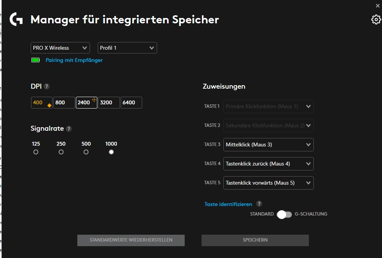
Task: Click the green battery status indicator
Action: [35, 60]
